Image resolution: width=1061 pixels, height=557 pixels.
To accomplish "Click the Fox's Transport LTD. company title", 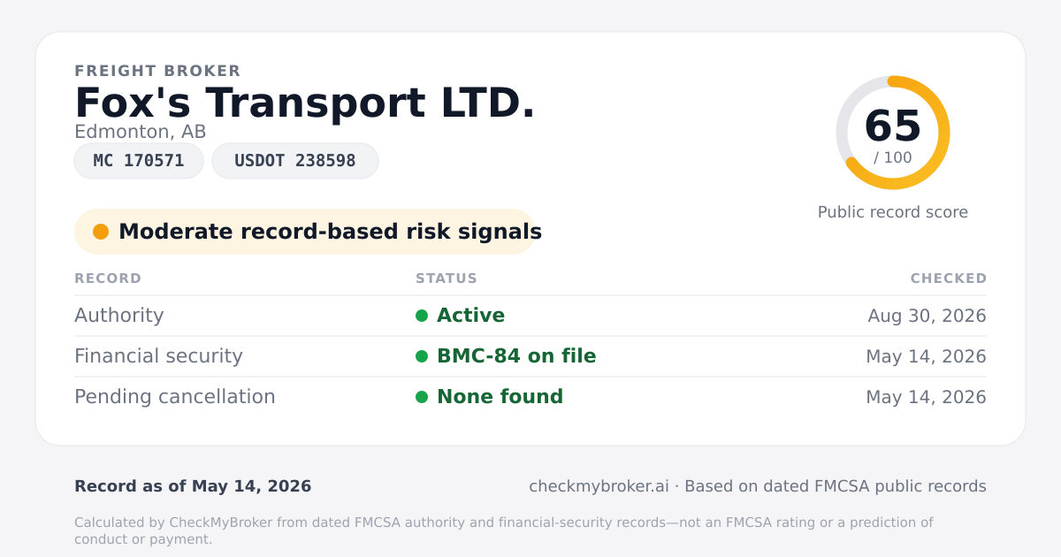I will [x=305, y=103].
